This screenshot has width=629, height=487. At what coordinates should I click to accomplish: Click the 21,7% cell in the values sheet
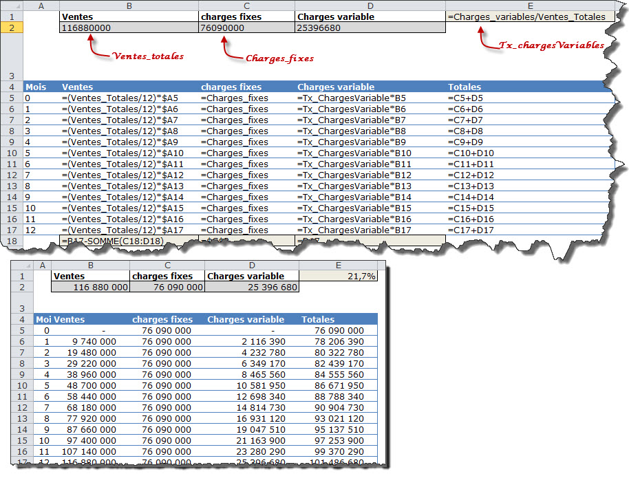338,276
